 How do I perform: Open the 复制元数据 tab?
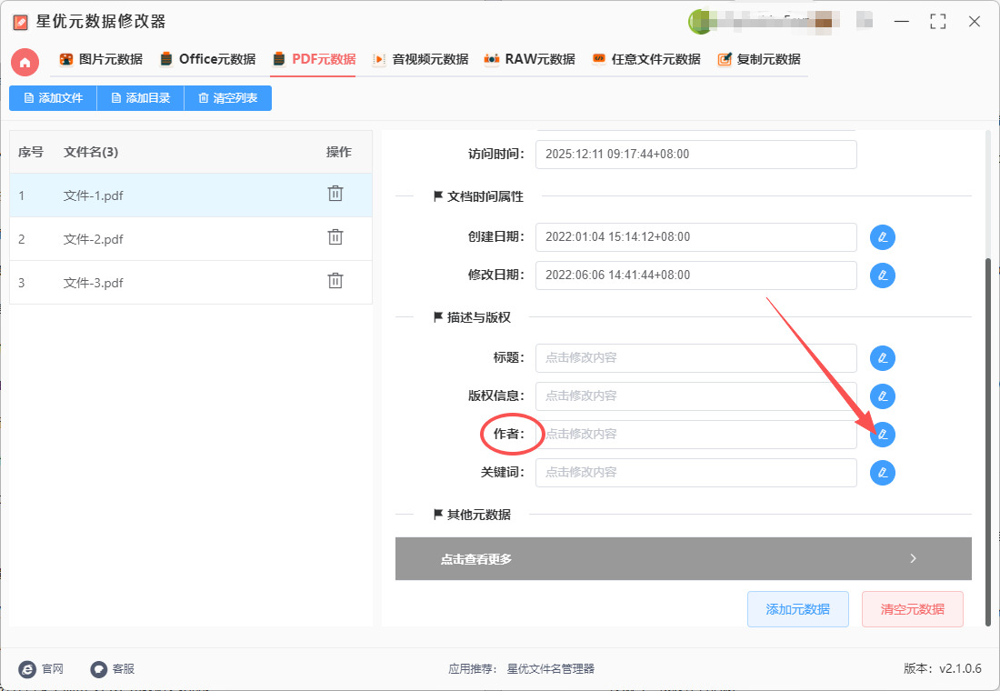click(759, 59)
